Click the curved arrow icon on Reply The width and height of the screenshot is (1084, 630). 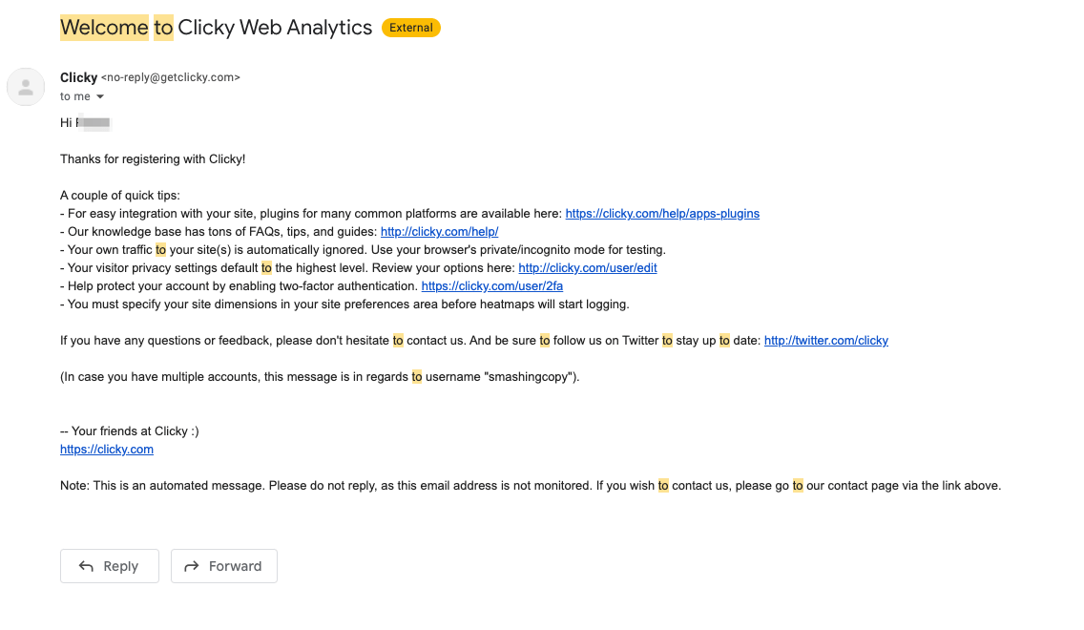point(86,566)
